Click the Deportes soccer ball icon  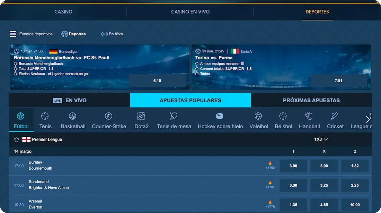click(x=64, y=34)
